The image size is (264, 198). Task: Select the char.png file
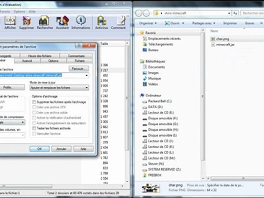[x=220, y=39]
